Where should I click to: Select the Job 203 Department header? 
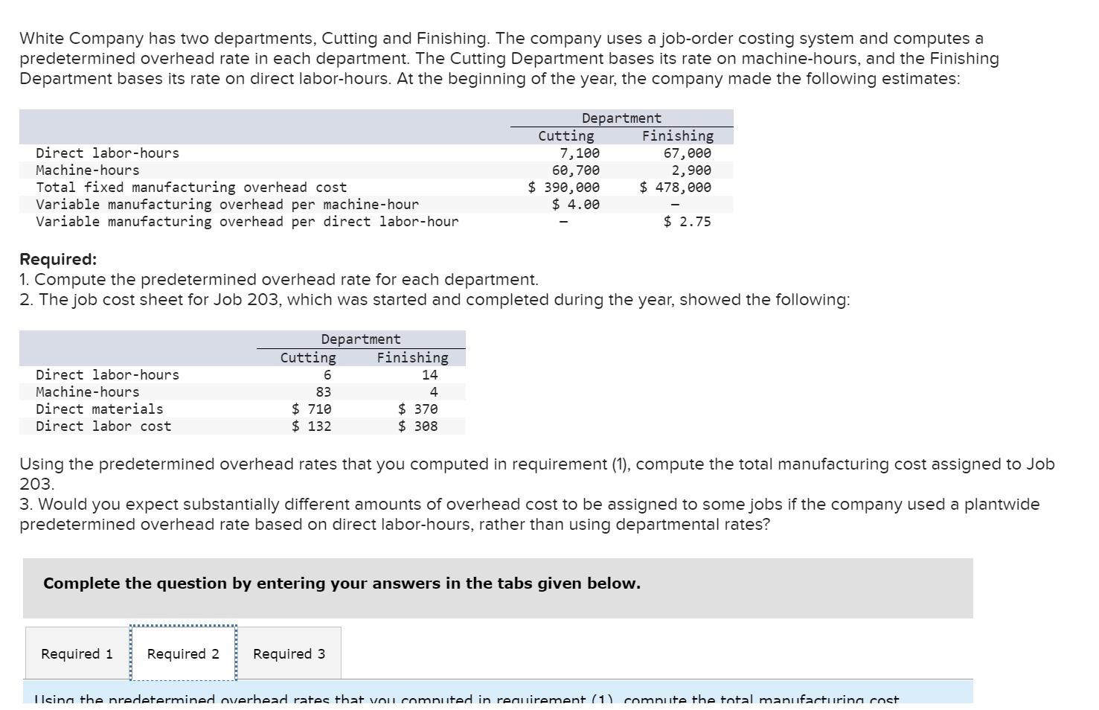(x=360, y=339)
